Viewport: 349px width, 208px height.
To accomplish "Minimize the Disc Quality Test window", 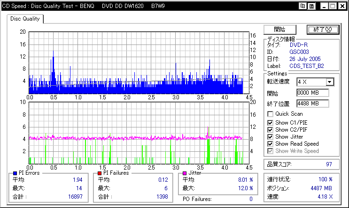I will point(324,6).
